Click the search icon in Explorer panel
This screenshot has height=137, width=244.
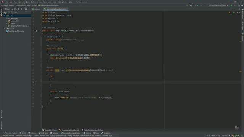tap(16, 13)
